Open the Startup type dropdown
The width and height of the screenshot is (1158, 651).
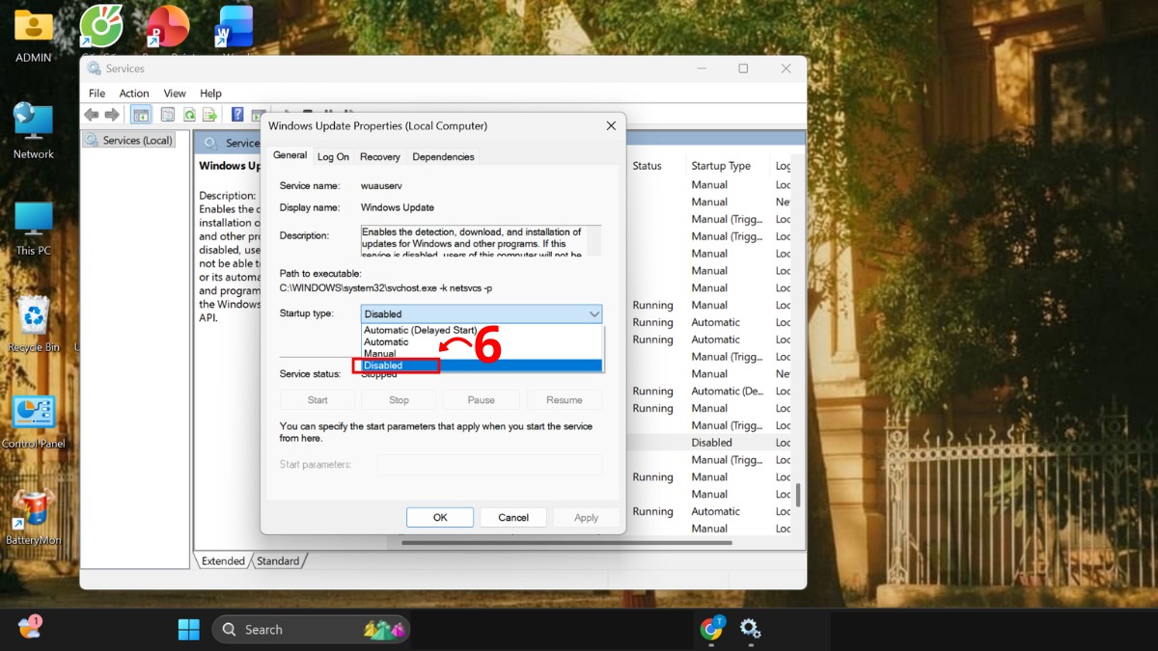pos(593,313)
